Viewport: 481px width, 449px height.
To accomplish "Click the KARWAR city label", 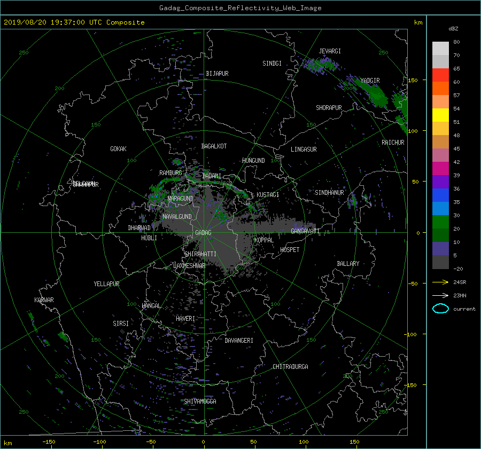I will coord(44,300).
